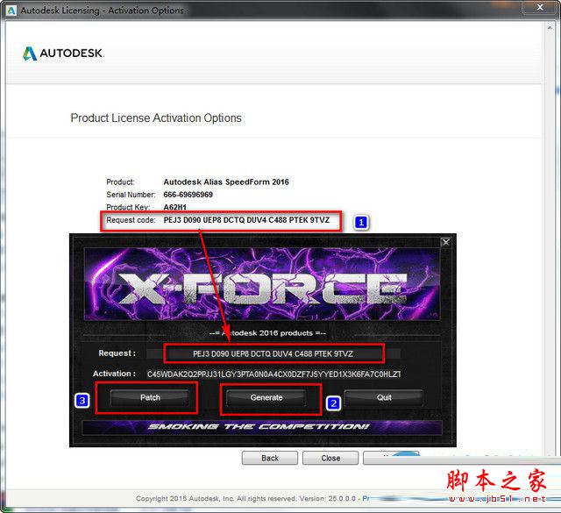Viewport: 561px width, 513px height.
Task: Click the Generate button in X-Force
Action: (x=266, y=398)
